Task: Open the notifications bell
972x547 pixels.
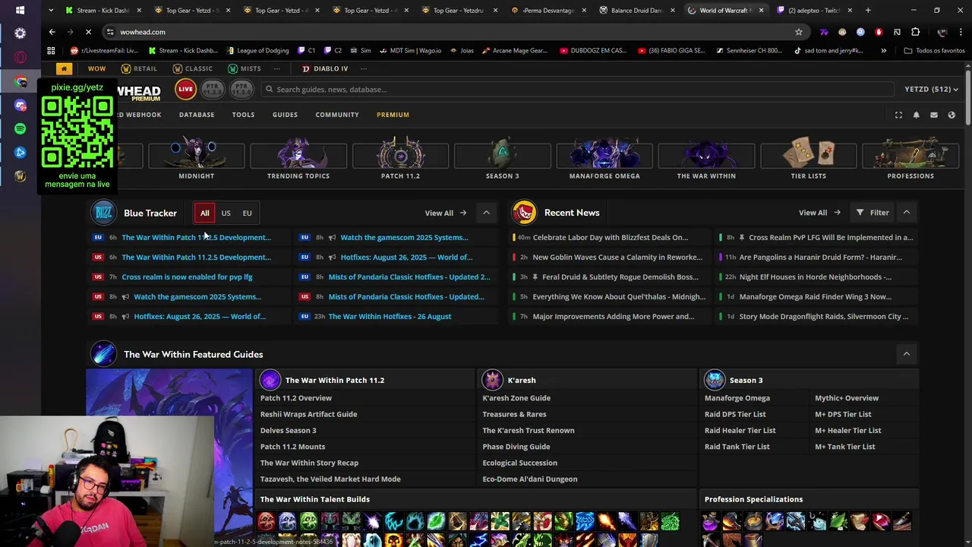Action: pyautogui.click(x=916, y=115)
